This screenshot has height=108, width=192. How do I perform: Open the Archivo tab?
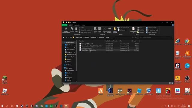[x=64, y=25]
